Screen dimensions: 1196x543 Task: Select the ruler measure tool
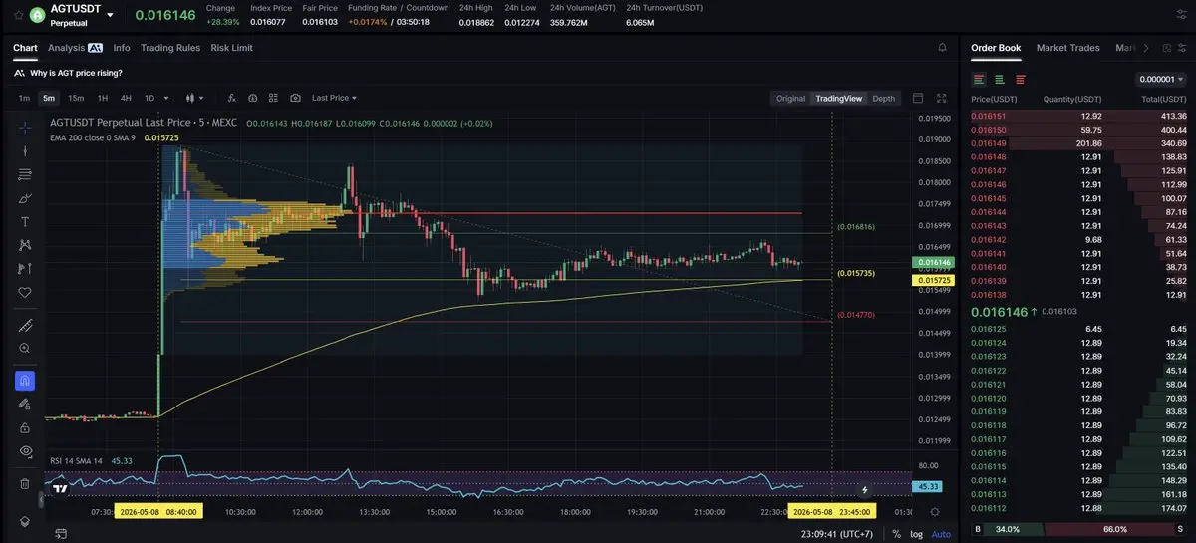click(25, 325)
